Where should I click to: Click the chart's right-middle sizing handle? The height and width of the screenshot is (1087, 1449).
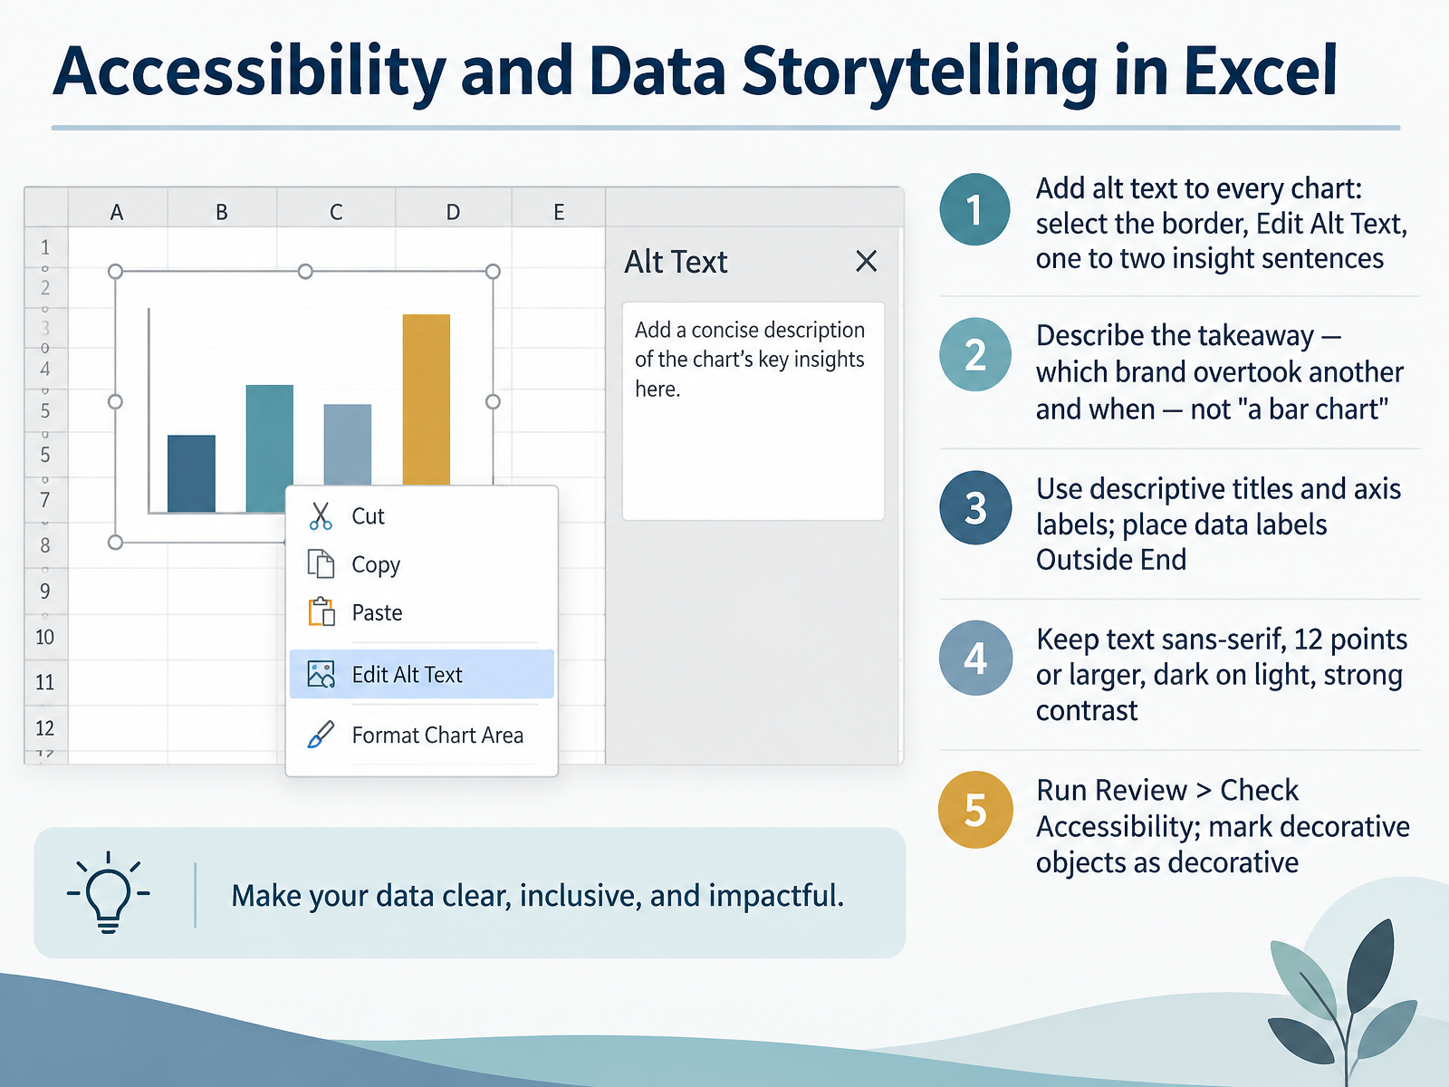click(x=493, y=401)
